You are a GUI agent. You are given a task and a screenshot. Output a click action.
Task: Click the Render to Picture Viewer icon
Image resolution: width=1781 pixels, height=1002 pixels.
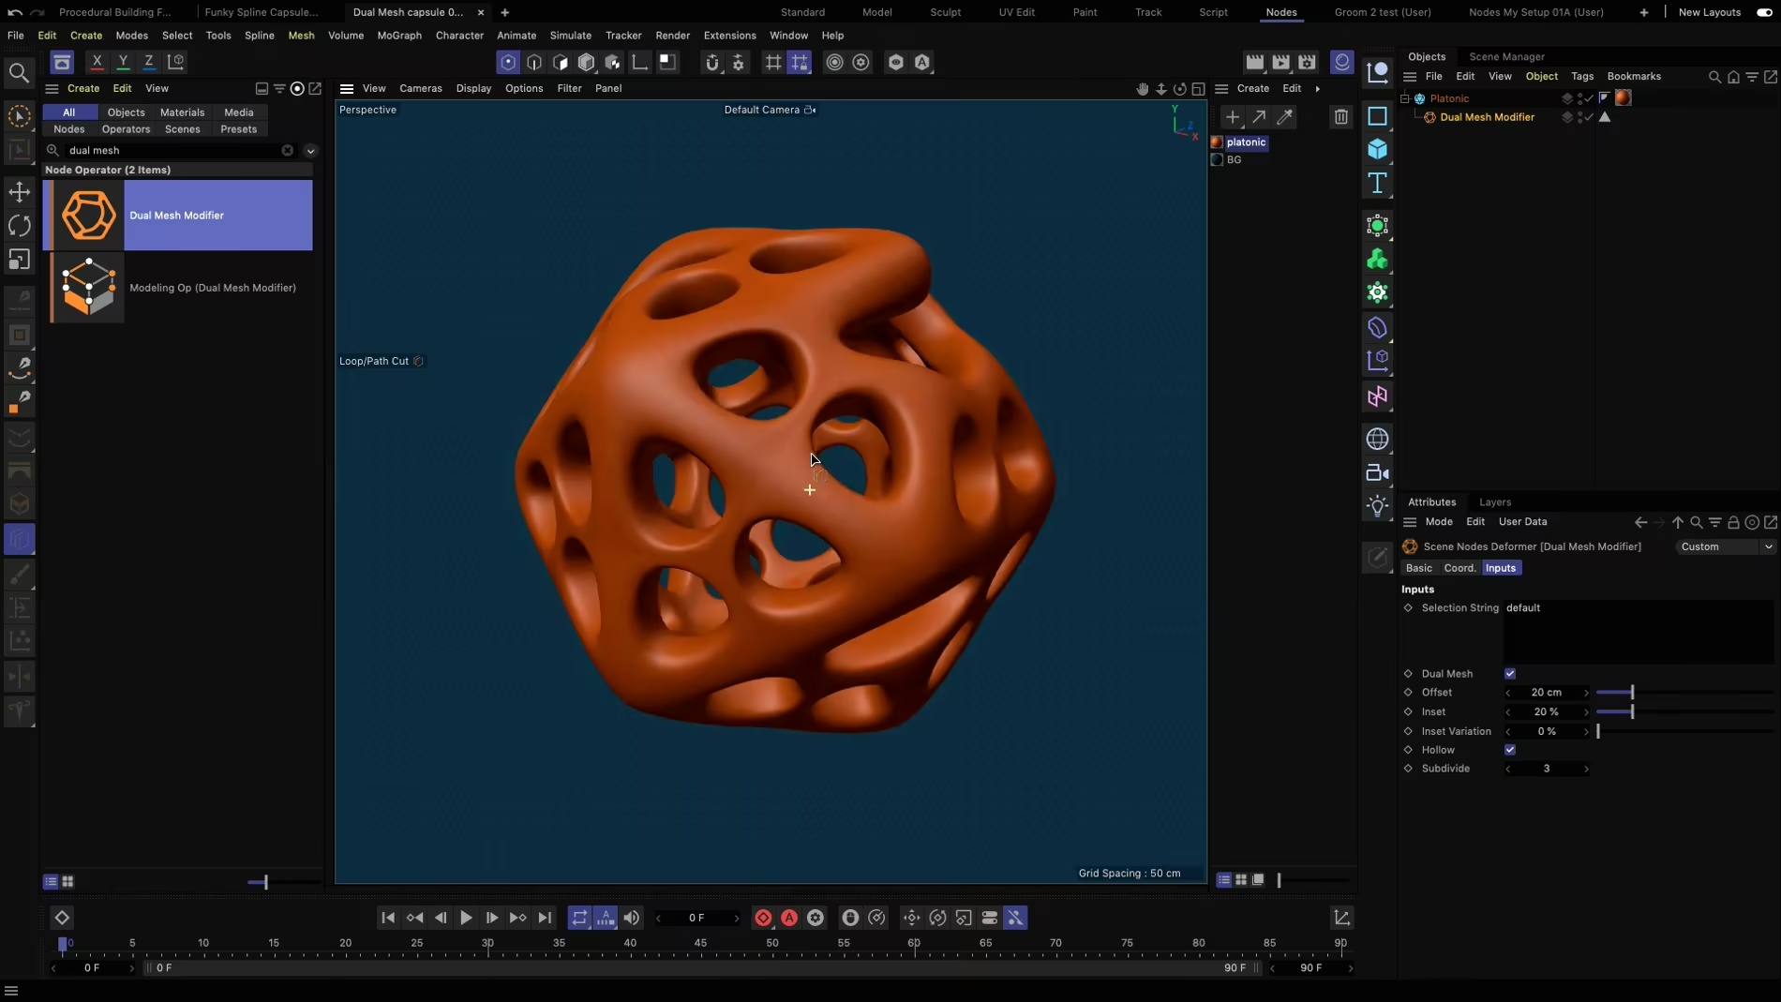click(1280, 62)
